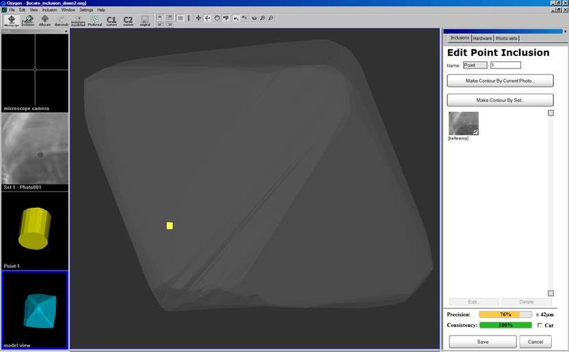The image size is (569, 352).
Task: Click the Photoreal toolbar icon
Action: (x=94, y=21)
